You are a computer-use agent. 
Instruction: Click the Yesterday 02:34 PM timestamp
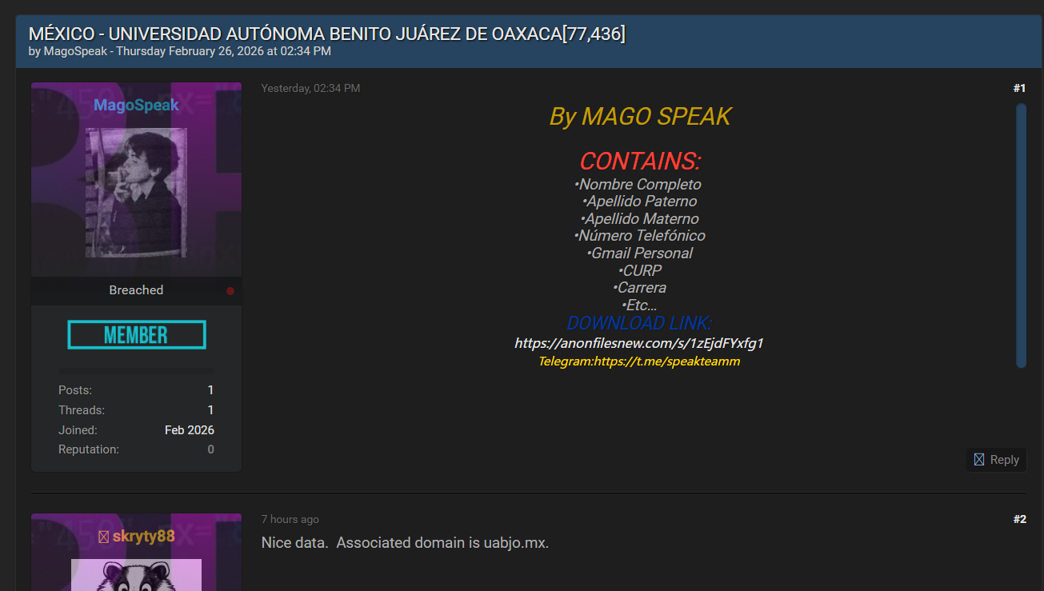[x=310, y=88]
